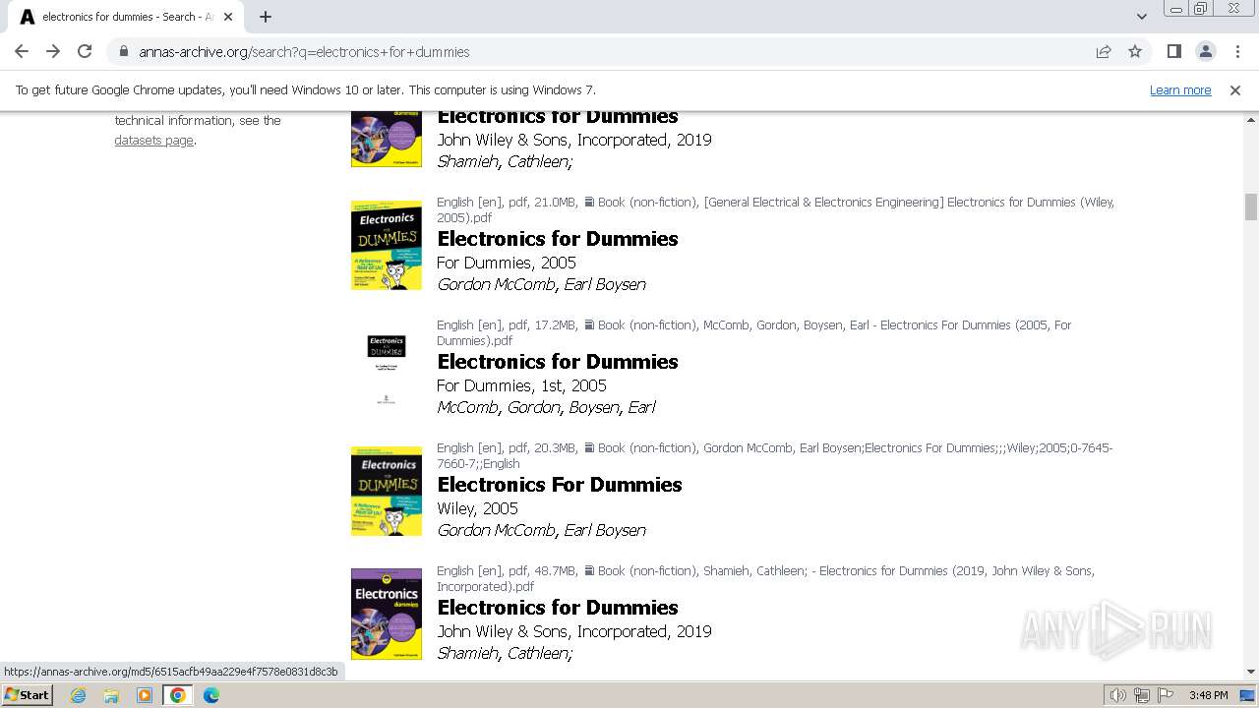The width and height of the screenshot is (1259, 708).
Task: Open the Learn more link
Action: click(x=1180, y=89)
